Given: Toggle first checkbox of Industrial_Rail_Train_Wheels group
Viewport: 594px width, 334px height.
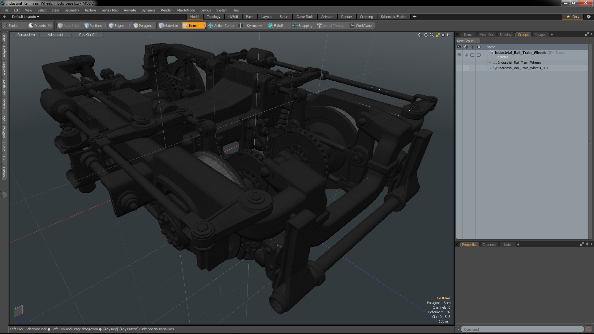Looking at the screenshot, I should tap(472, 55).
